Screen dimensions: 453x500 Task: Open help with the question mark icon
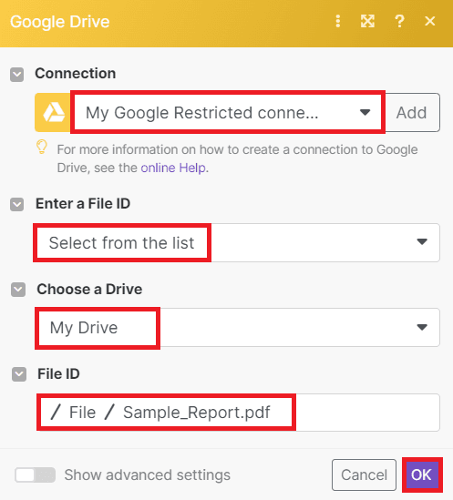point(399,21)
